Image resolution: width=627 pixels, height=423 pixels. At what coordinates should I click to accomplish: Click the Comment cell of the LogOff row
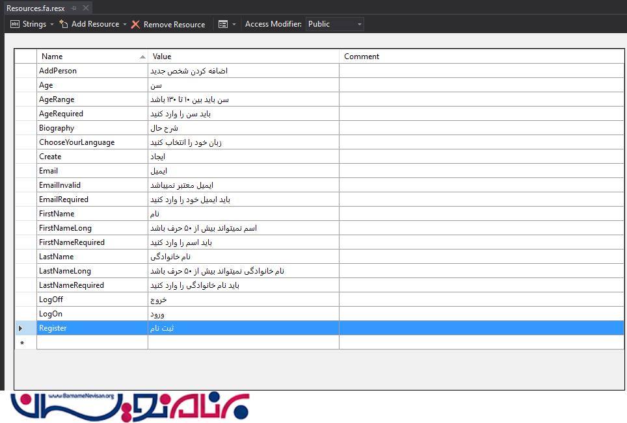(x=481, y=300)
